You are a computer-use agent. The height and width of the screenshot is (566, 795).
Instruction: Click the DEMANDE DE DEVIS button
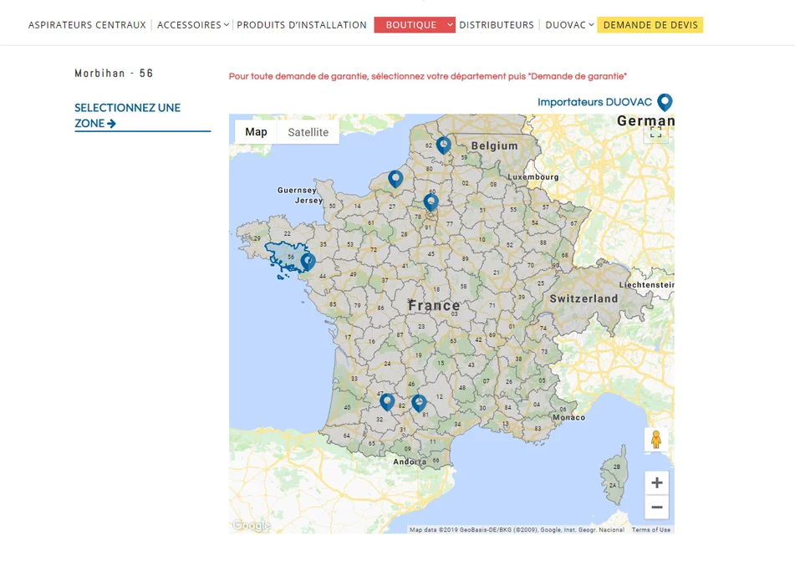[650, 25]
